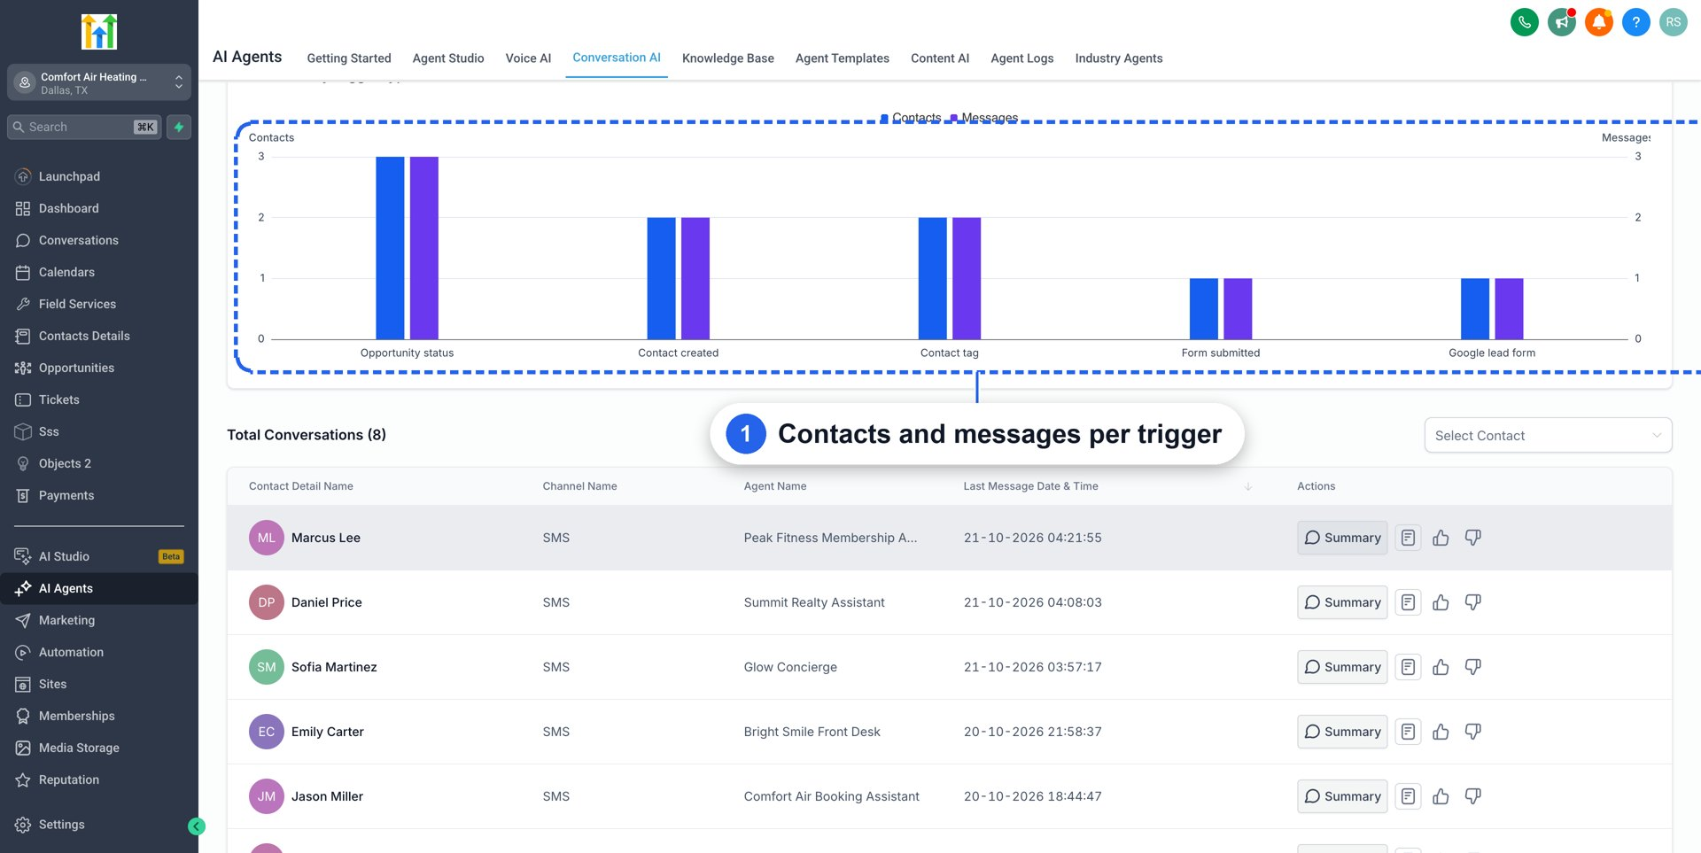Click blue Contacts bar for Opportunity status

coord(390,248)
